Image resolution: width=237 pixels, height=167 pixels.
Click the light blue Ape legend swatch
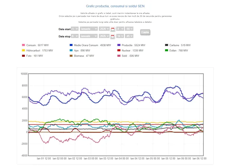coord(71,50)
